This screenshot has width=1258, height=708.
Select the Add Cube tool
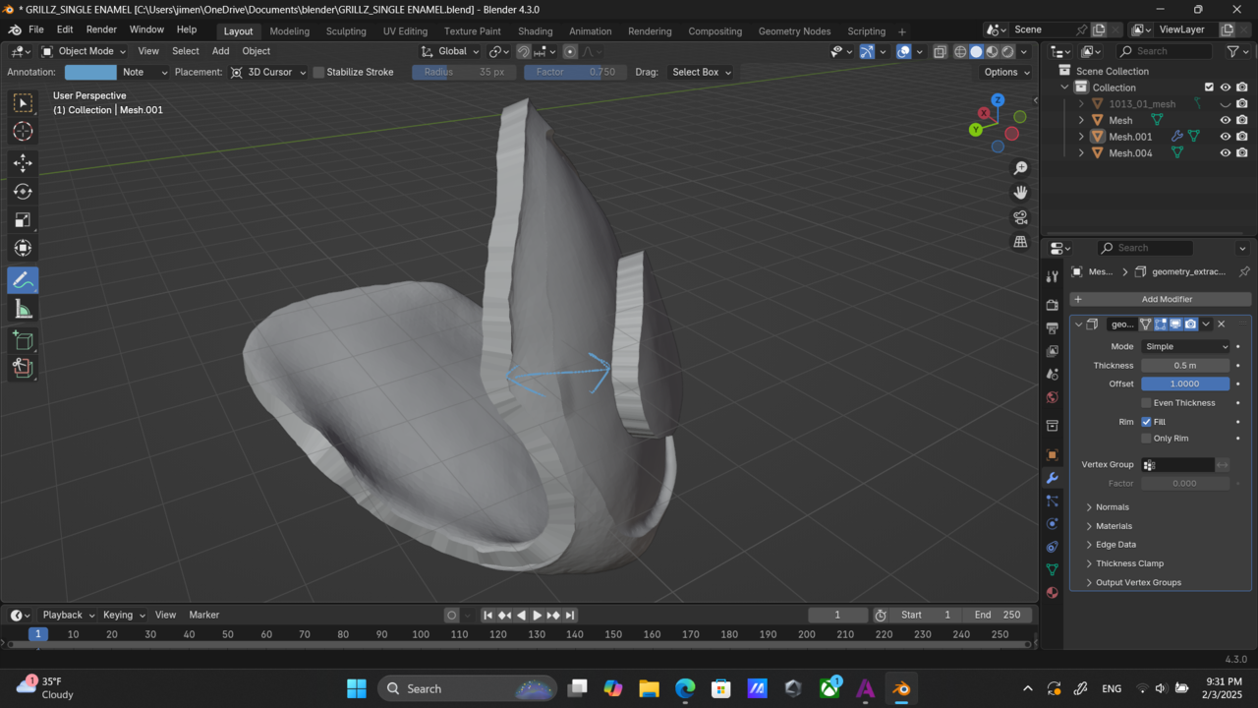(23, 340)
